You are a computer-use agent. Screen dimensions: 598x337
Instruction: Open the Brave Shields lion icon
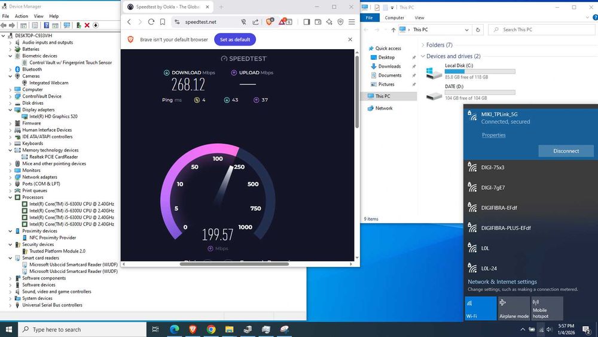269,22
